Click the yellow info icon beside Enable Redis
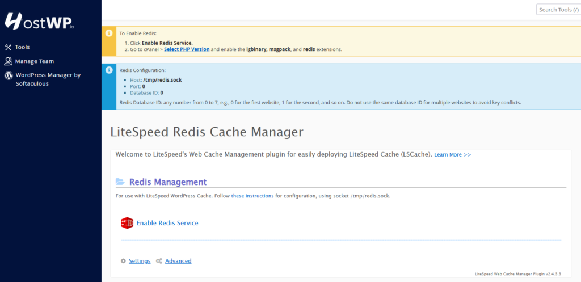Viewport: 581px width, 282px height. click(x=109, y=33)
